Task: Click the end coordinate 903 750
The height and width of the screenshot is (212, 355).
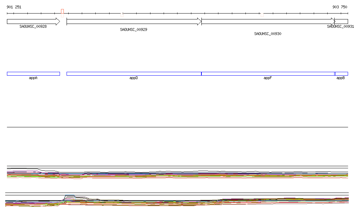Action: click(340, 7)
